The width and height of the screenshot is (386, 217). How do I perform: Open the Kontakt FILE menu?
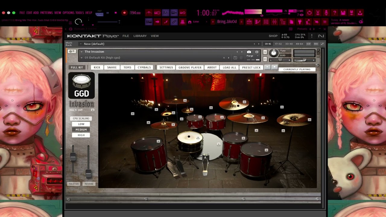[x=126, y=36]
